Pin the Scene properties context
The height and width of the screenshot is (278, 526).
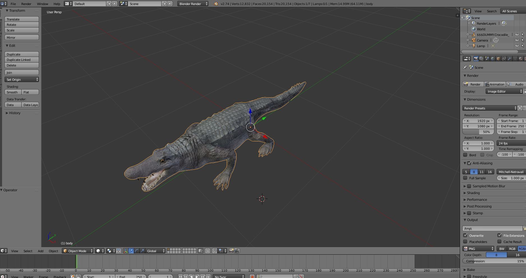coord(465,67)
